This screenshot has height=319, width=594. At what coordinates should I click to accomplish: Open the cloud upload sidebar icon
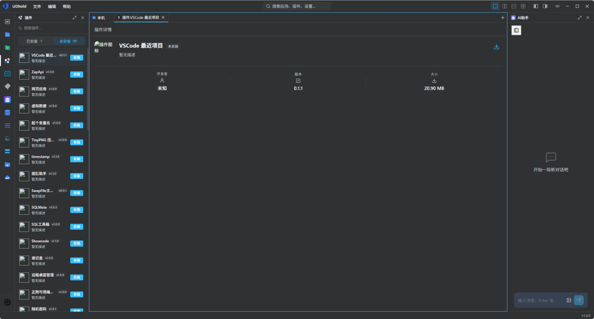point(7,178)
